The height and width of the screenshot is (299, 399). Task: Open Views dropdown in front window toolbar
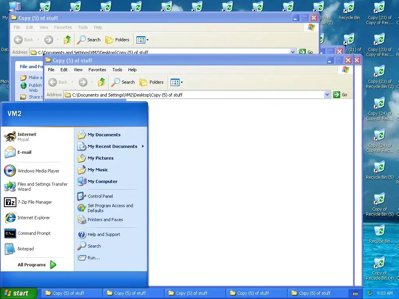click(177, 82)
